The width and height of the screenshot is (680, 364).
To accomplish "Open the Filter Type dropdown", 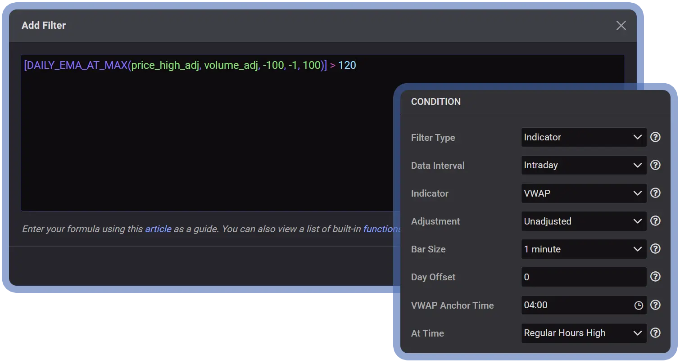I will click(x=584, y=137).
